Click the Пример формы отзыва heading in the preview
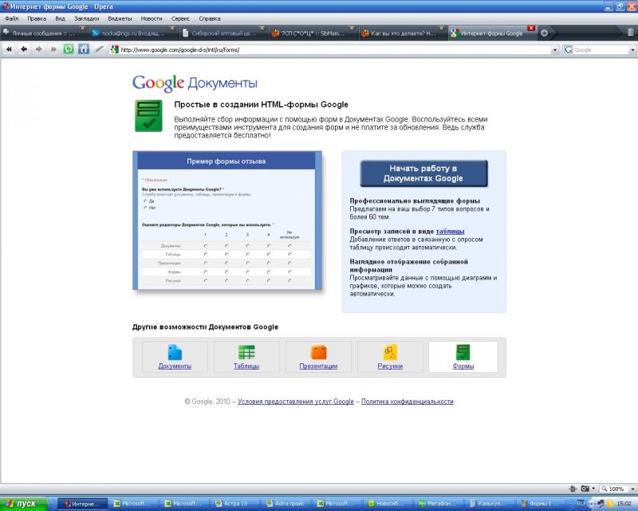Viewport: 638px width, 511px height. [x=226, y=161]
